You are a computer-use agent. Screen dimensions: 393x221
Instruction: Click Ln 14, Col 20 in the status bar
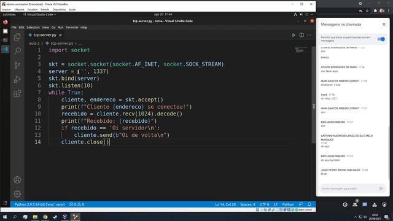click(225, 204)
